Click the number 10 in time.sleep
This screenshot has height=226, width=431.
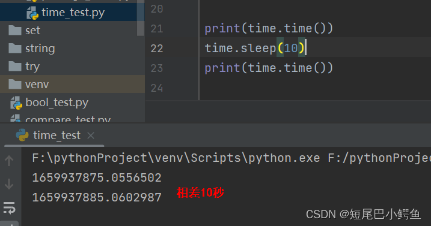coord(291,49)
